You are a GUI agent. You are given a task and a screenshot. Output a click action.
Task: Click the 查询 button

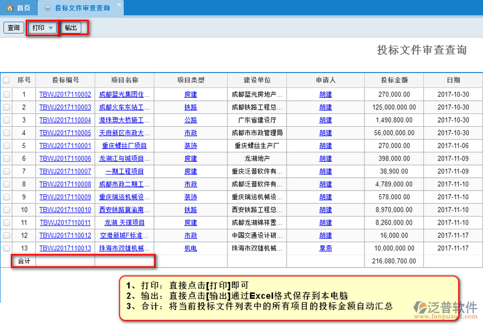click(13, 28)
